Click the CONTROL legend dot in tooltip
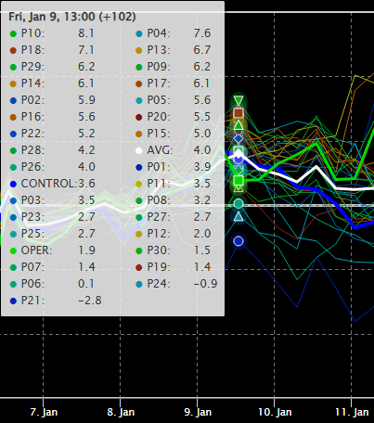The height and width of the screenshot is (423, 374). 13,184
